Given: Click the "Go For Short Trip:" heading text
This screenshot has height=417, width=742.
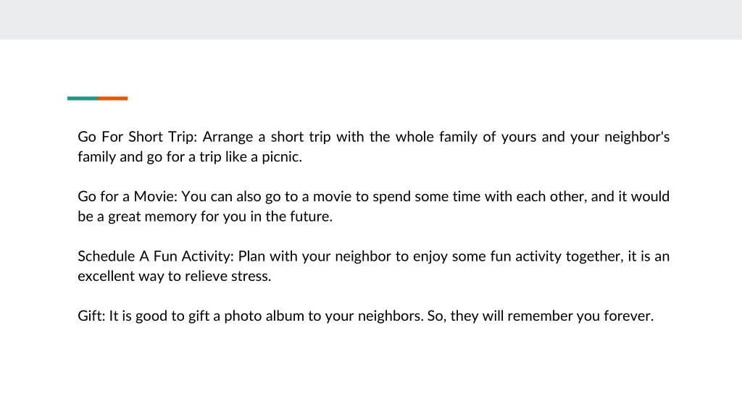Looking at the screenshot, I should click(x=137, y=137).
